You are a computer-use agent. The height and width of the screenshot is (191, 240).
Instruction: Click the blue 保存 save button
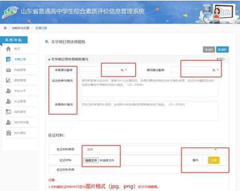222,50
